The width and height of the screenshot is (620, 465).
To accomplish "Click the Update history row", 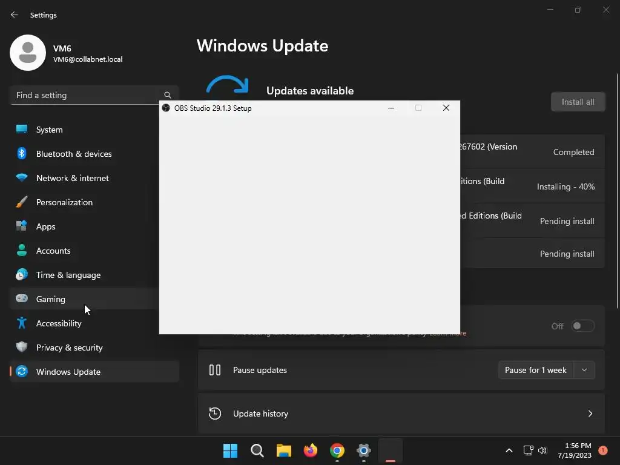I will [401, 414].
